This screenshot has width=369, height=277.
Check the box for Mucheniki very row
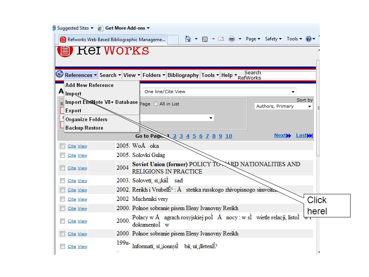tap(62, 199)
